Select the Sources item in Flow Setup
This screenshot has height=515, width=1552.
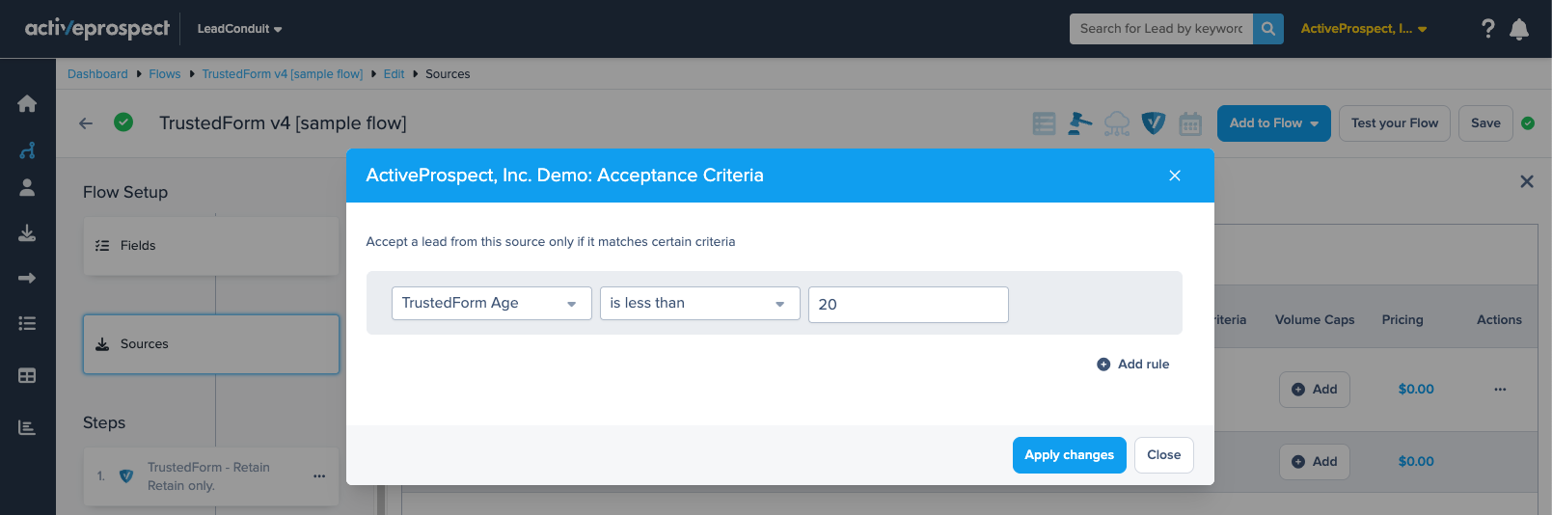[x=210, y=344]
